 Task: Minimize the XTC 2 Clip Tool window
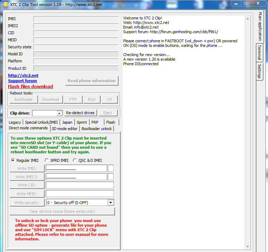coord(236,4)
